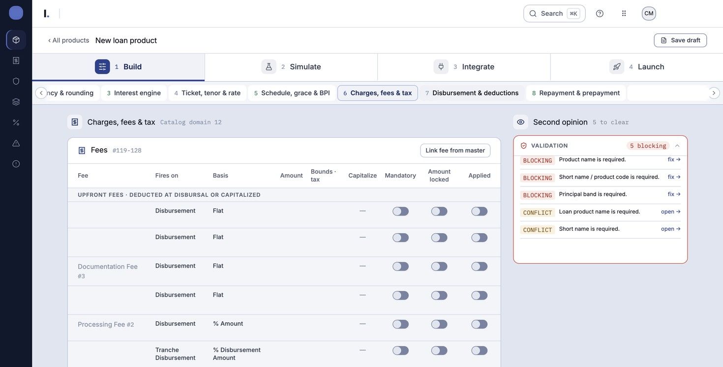Viewport: 723px width, 367px height.
Task: Click the warning triangle sidebar icon
Action: click(16, 143)
